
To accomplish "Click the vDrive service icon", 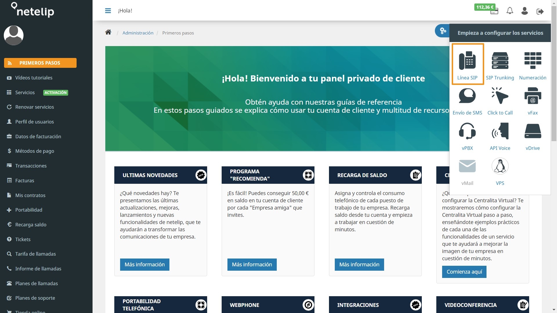I will tap(533, 136).
